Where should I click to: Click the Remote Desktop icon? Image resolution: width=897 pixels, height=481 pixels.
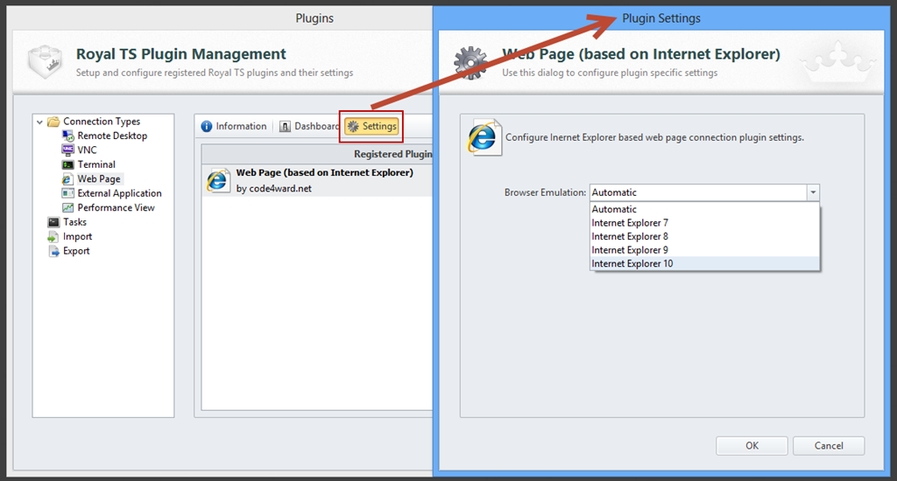[68, 136]
